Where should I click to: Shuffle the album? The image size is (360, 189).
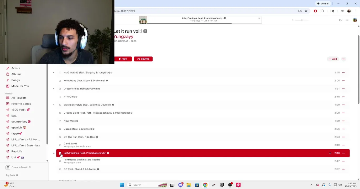pos(143,59)
